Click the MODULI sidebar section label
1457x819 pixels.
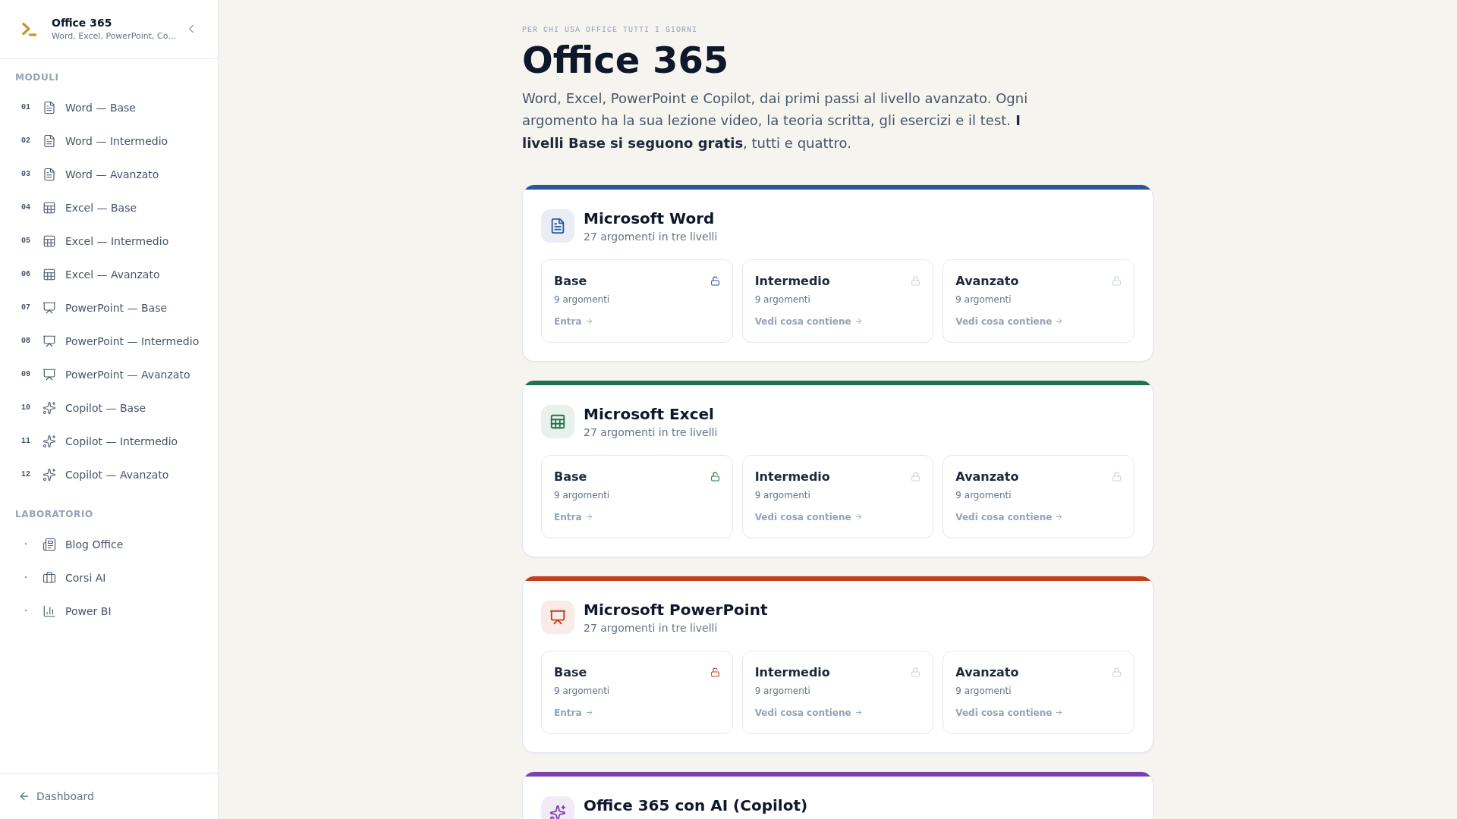pyautogui.click(x=37, y=77)
